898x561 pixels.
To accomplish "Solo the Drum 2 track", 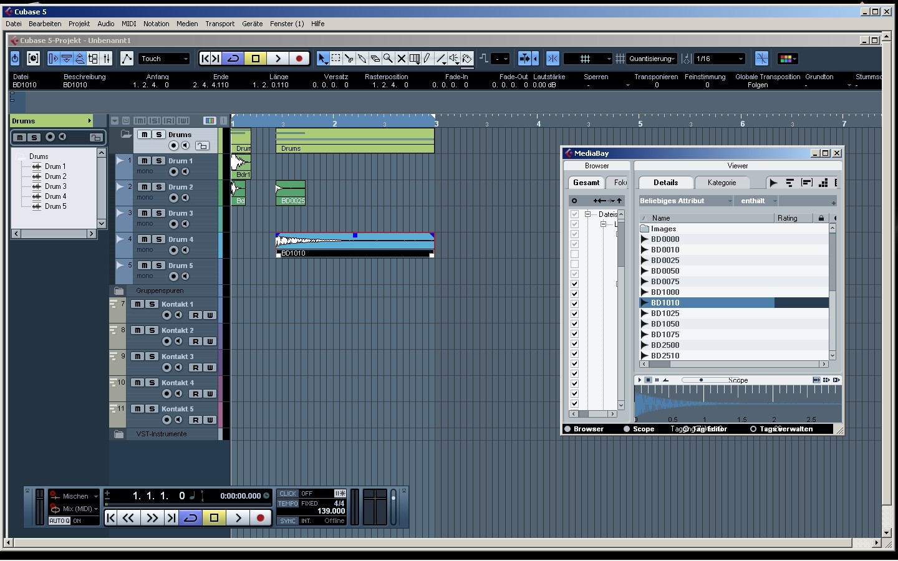I will pos(158,187).
